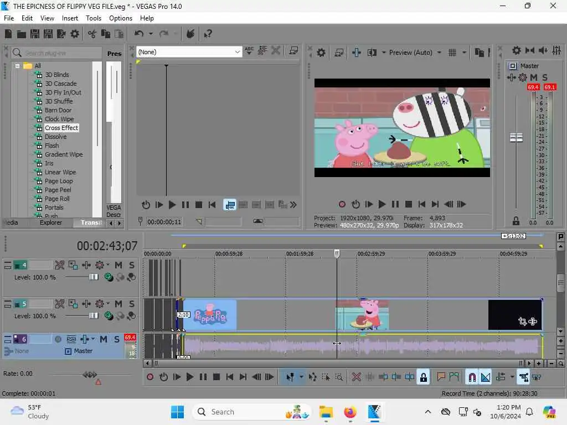Open the edit tool selector dropdown arrow
The height and width of the screenshot is (425, 567).
[x=301, y=377]
